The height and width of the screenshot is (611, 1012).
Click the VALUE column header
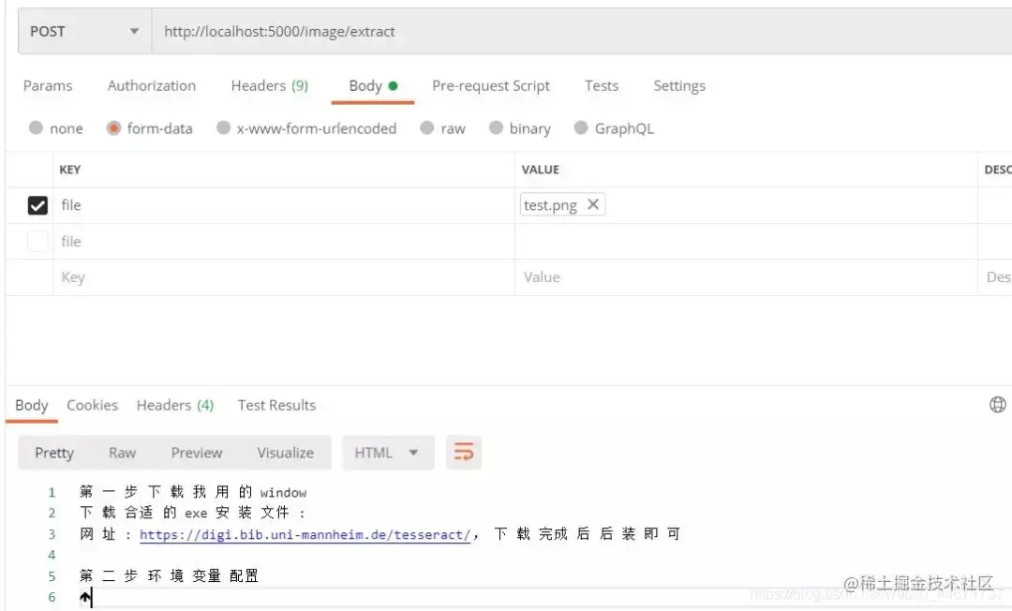click(541, 170)
